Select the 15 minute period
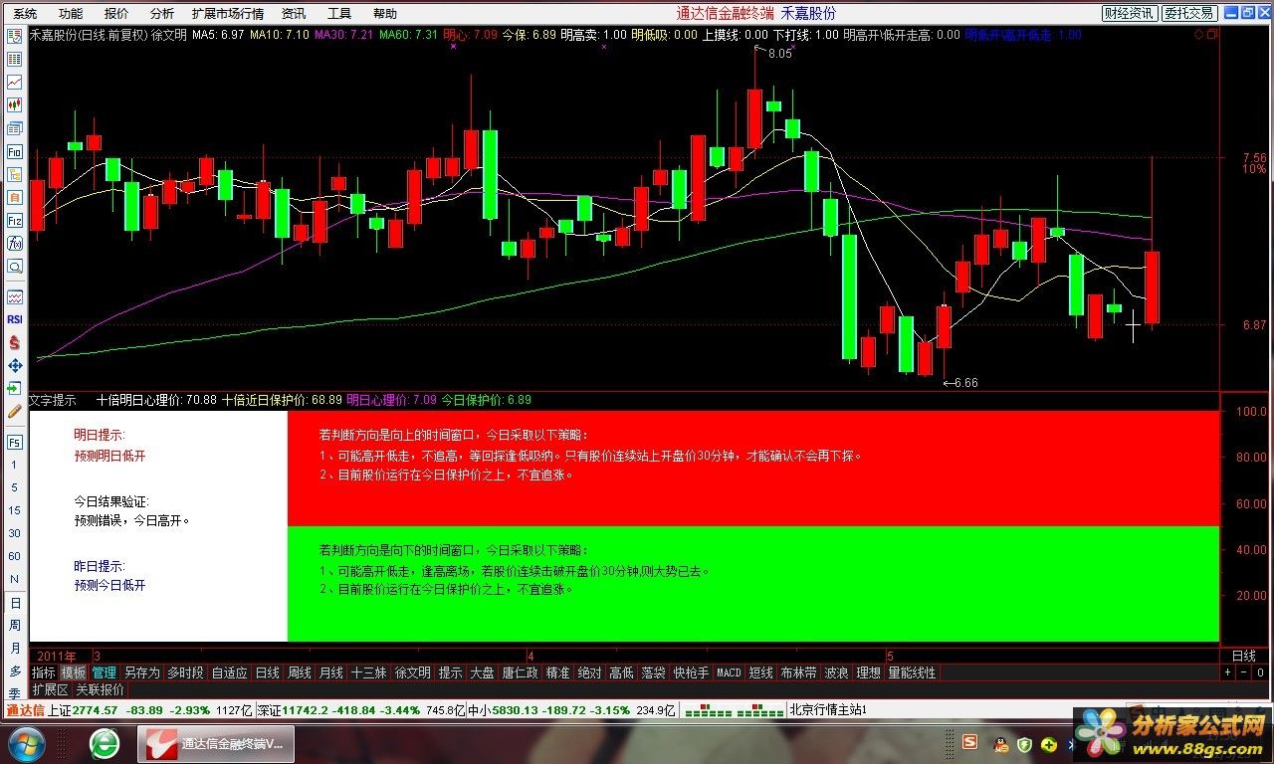Viewport: 1274px width, 764px height. [15, 510]
